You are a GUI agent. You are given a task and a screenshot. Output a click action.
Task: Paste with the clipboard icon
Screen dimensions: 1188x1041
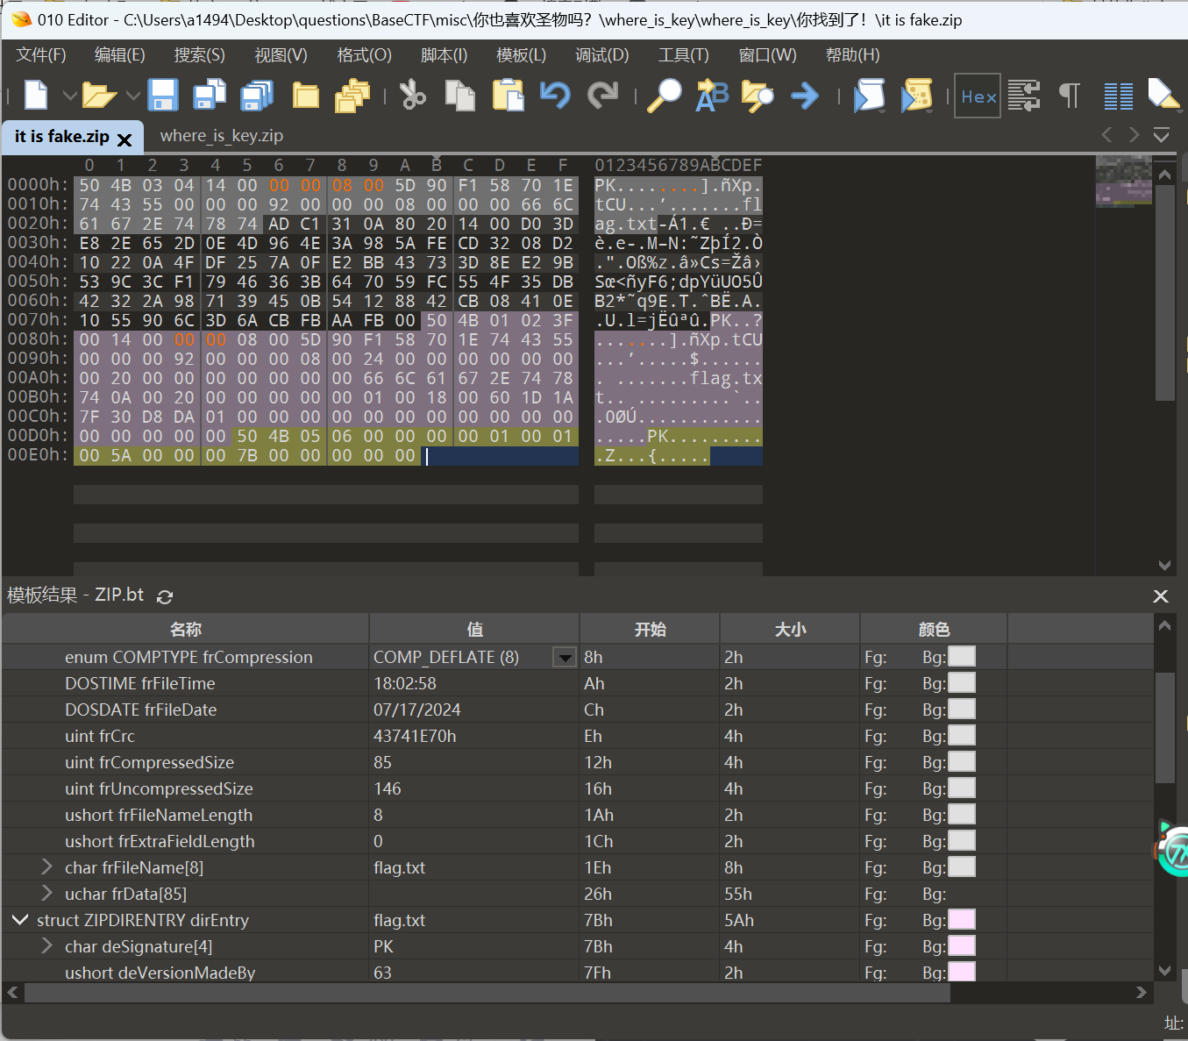click(x=509, y=95)
